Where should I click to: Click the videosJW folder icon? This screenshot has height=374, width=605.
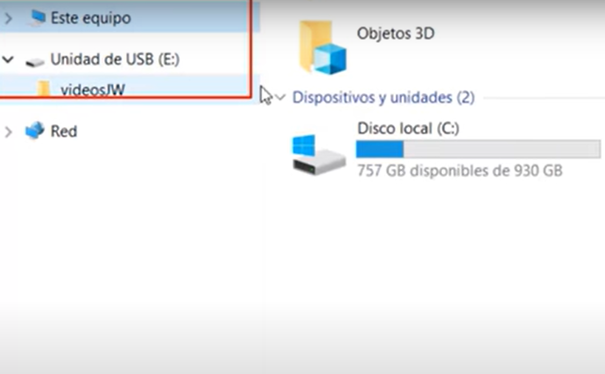(43, 89)
